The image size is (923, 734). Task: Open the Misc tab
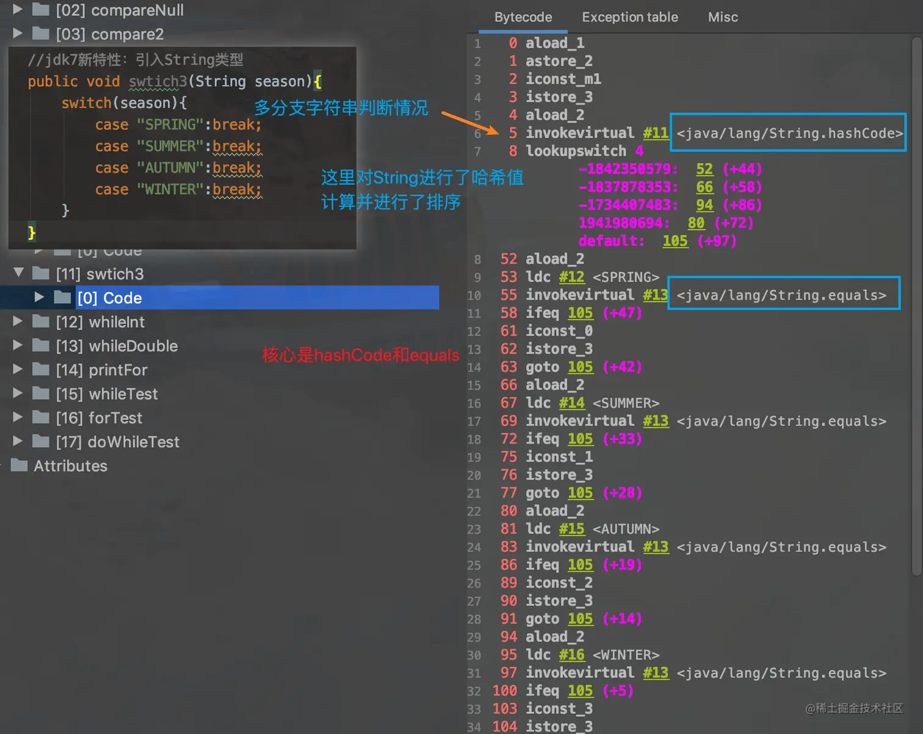click(x=723, y=17)
